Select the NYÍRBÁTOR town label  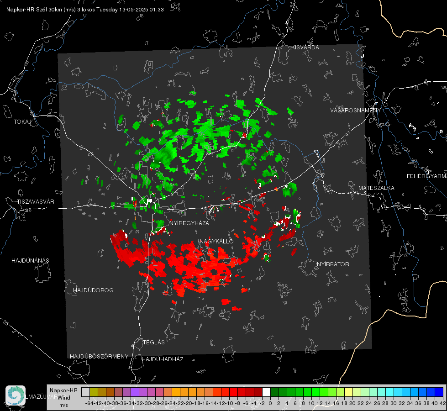point(333,264)
